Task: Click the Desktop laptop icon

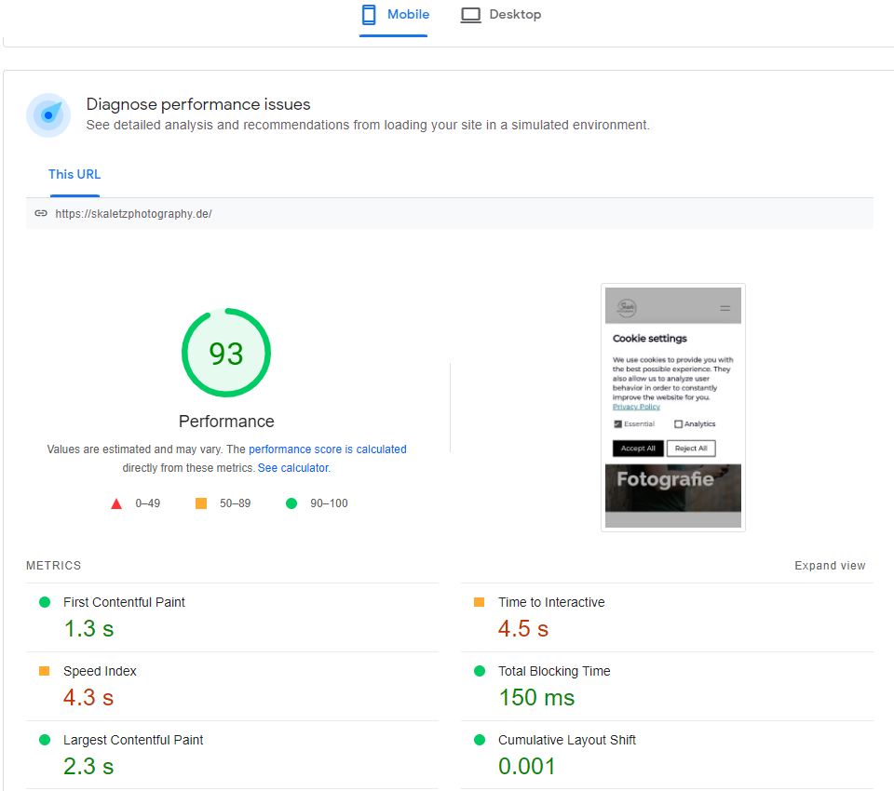Action: (471, 16)
